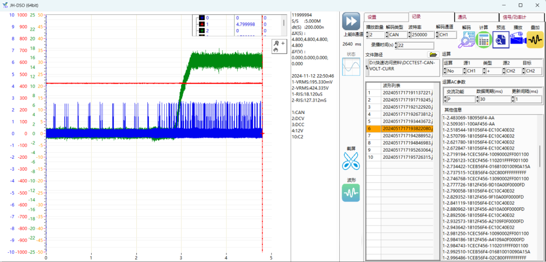
Task: Select waveform list row 7 file
Action: coord(407,135)
